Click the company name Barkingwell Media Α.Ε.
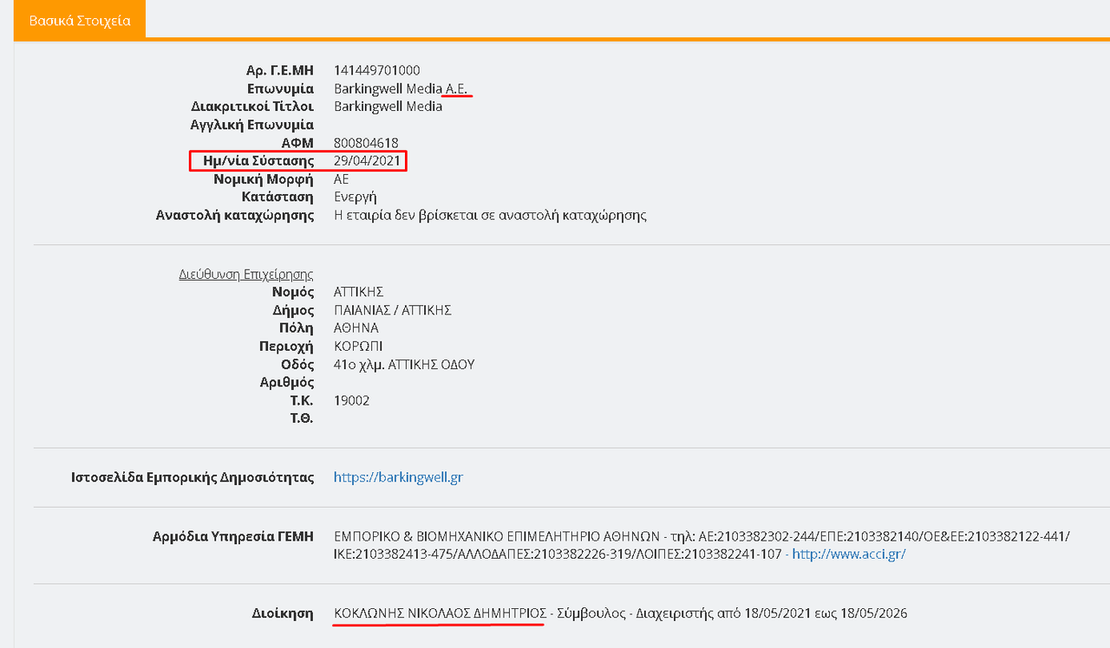The width and height of the screenshot is (1110, 648). (x=402, y=88)
